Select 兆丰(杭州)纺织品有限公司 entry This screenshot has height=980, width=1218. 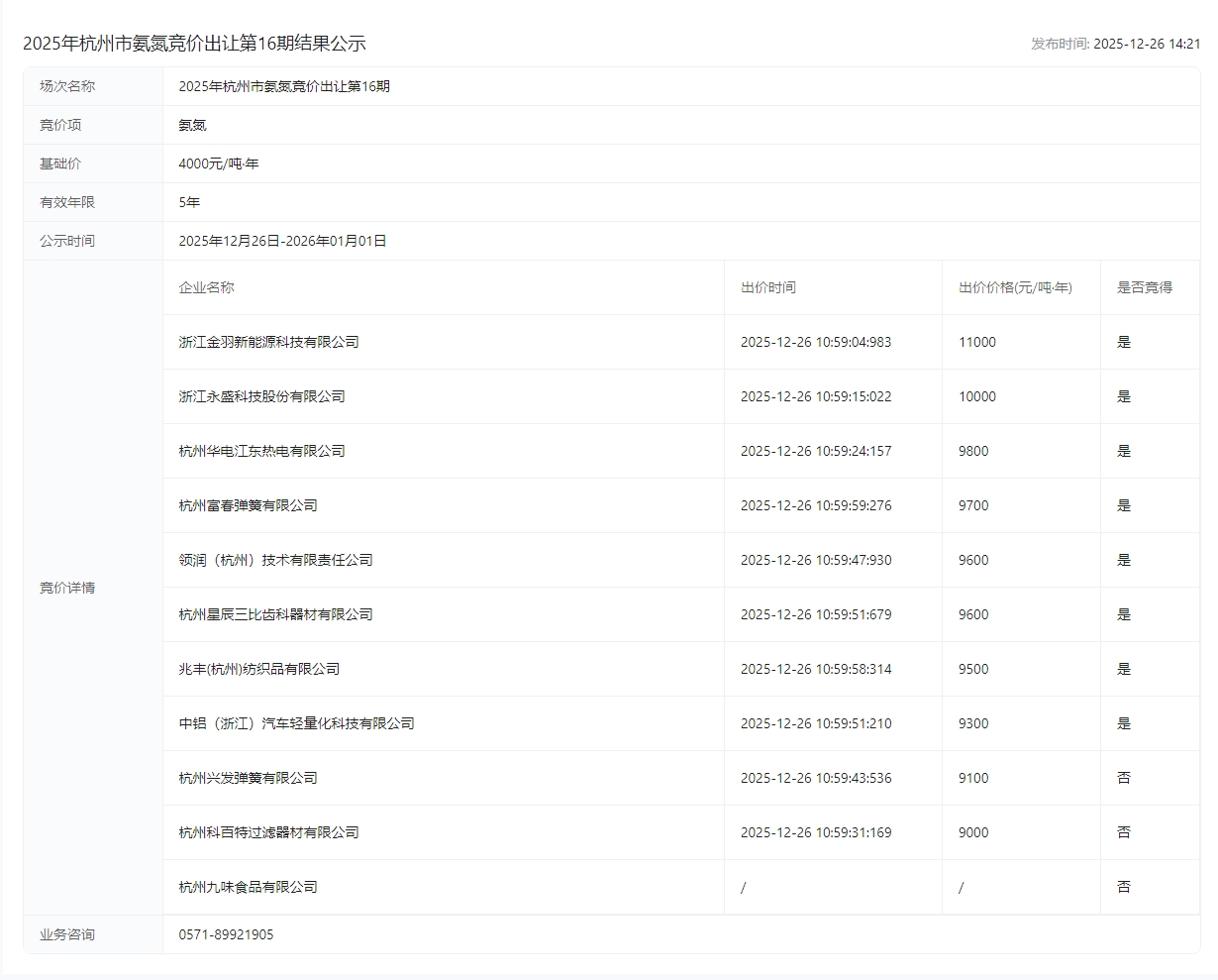point(258,669)
